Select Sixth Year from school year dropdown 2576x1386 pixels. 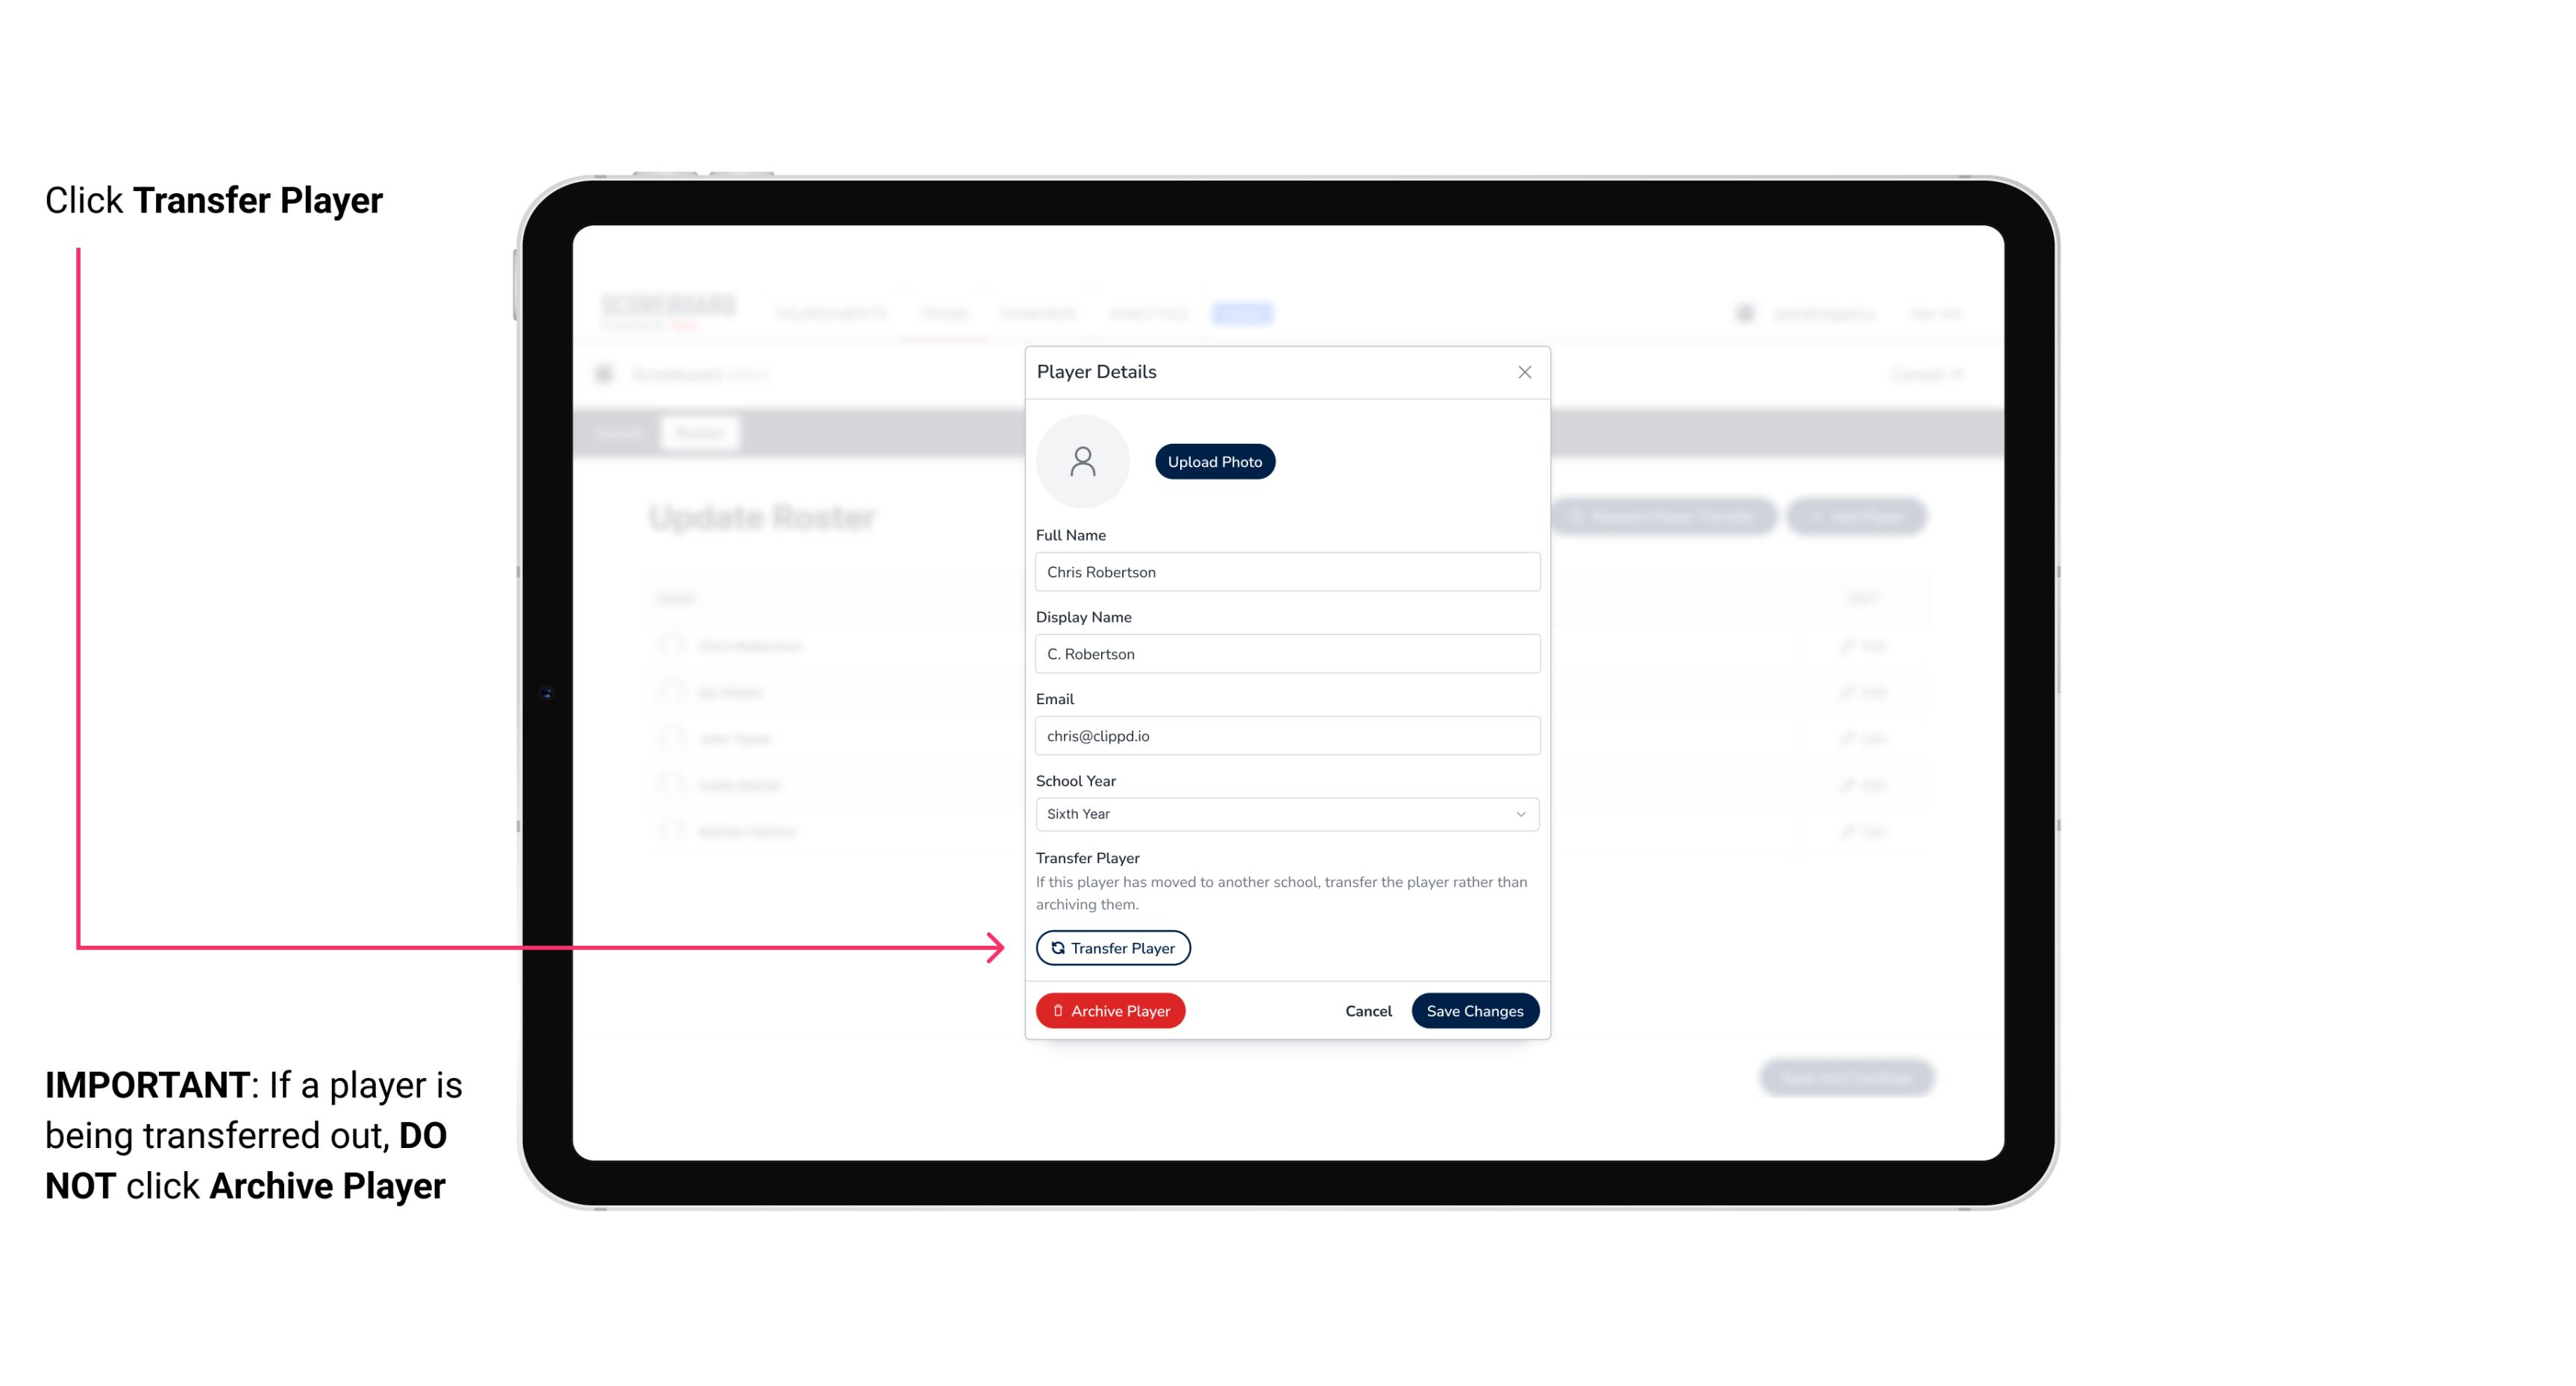click(1285, 812)
